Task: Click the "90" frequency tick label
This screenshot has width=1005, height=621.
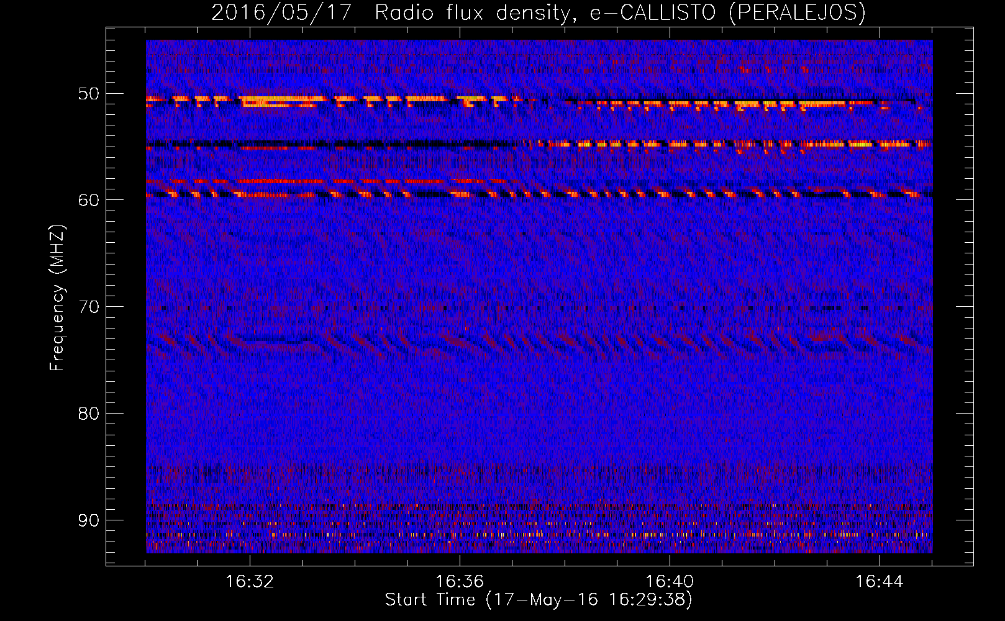Action: (89, 520)
